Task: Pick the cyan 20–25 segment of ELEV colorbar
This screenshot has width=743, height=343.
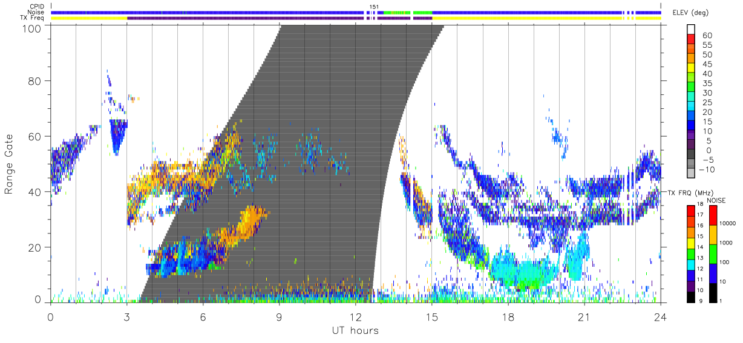Action: pos(691,107)
